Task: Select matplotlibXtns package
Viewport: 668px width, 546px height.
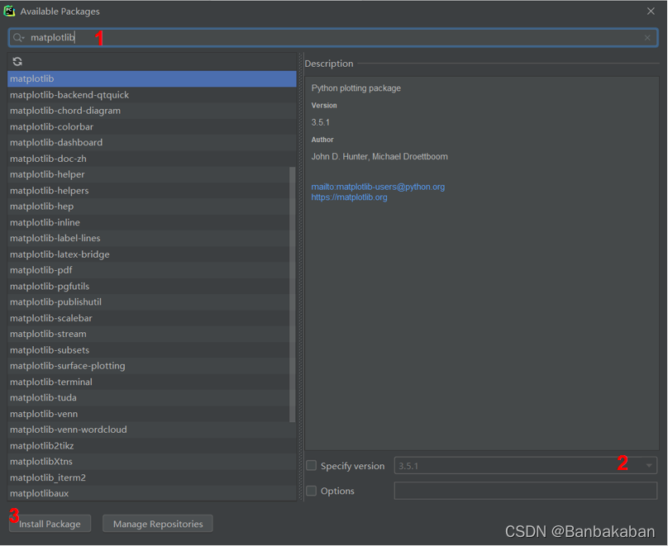Action: [151, 462]
